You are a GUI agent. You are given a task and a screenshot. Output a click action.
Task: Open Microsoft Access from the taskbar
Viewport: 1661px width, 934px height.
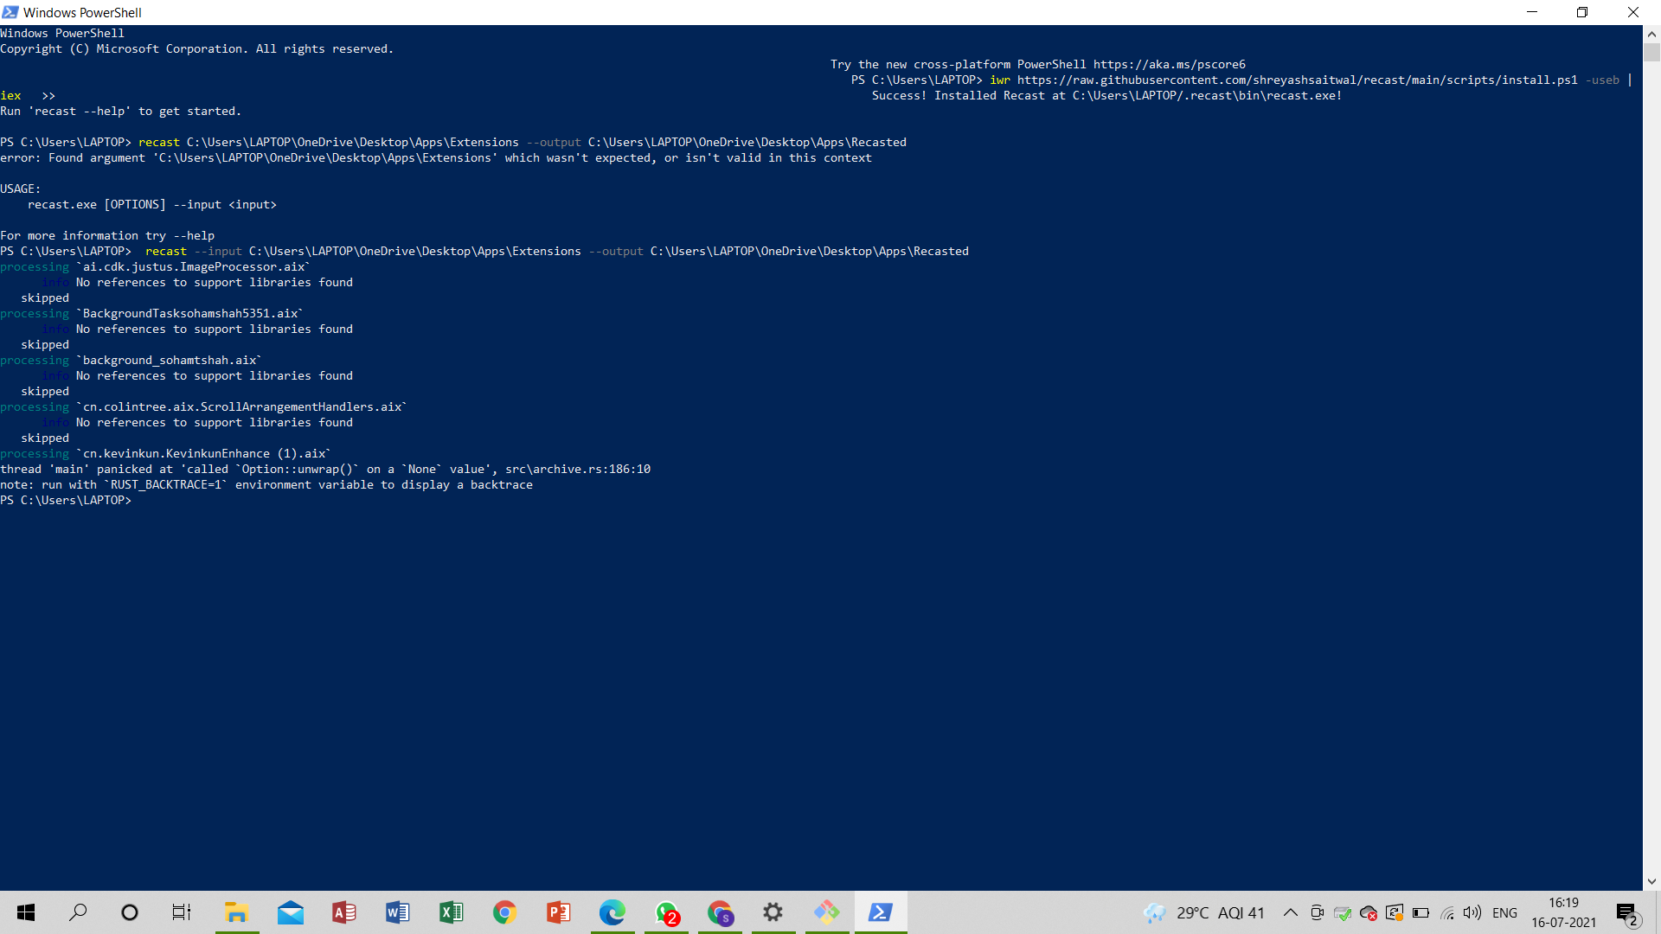coord(344,912)
